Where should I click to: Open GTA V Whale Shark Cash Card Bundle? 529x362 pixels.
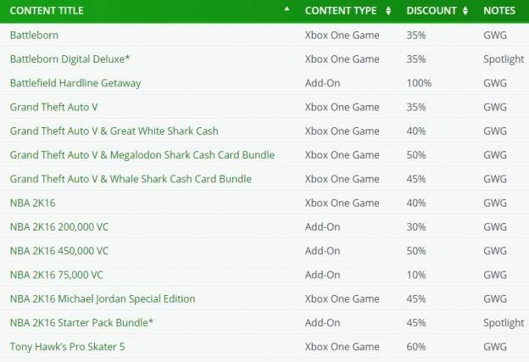131,179
